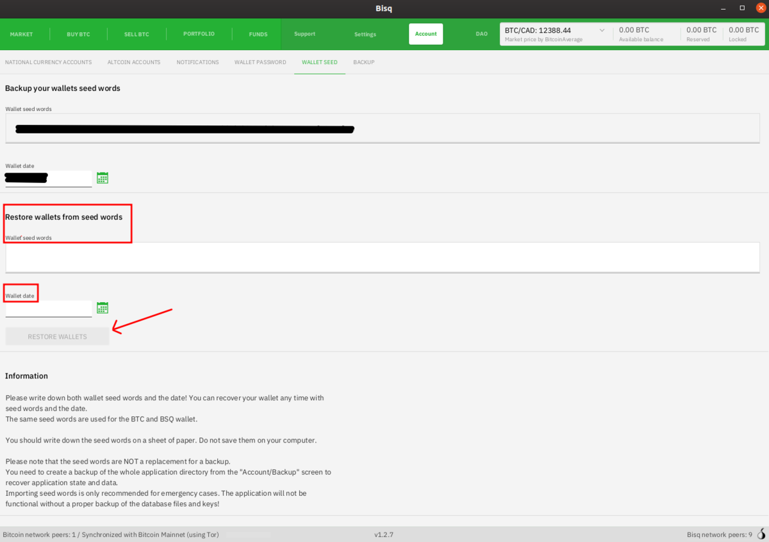Switch to Wallet Password tab
769x542 pixels.
260,62
